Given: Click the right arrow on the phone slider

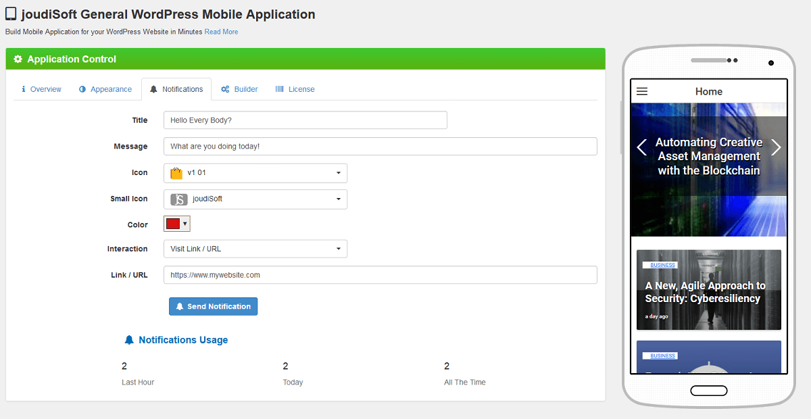Looking at the screenshot, I should click(x=776, y=147).
